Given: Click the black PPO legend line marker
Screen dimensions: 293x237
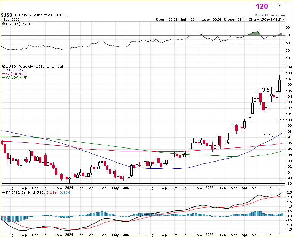Looking at the screenshot, I should tap(4, 193).
